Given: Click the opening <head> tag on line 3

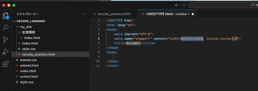Looking at the screenshot, I should coord(112,30).
